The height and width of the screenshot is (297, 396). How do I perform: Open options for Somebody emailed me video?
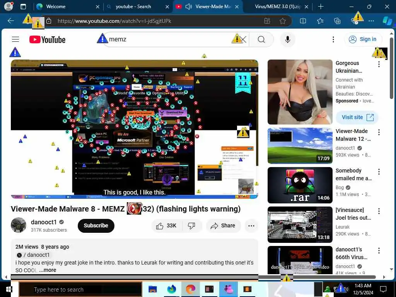pyautogui.click(x=379, y=172)
